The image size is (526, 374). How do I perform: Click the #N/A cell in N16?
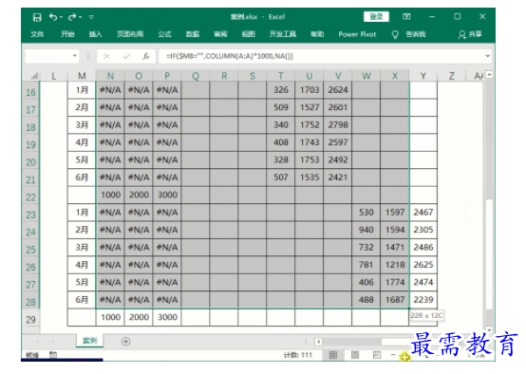click(x=110, y=90)
